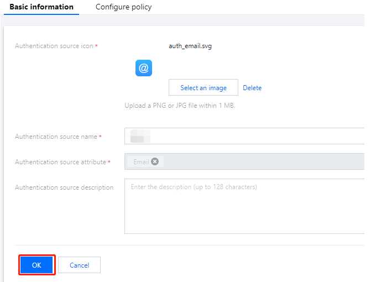Click the auth_email.svg file name
This screenshot has height=282, width=376.
[190, 46]
